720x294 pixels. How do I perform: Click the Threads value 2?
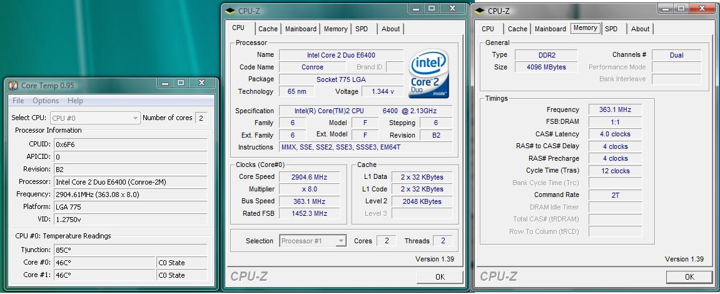[x=443, y=241]
